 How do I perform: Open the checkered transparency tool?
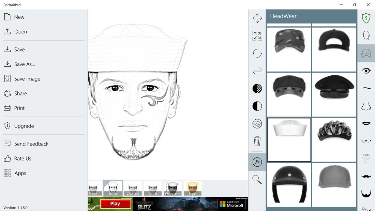point(257,89)
